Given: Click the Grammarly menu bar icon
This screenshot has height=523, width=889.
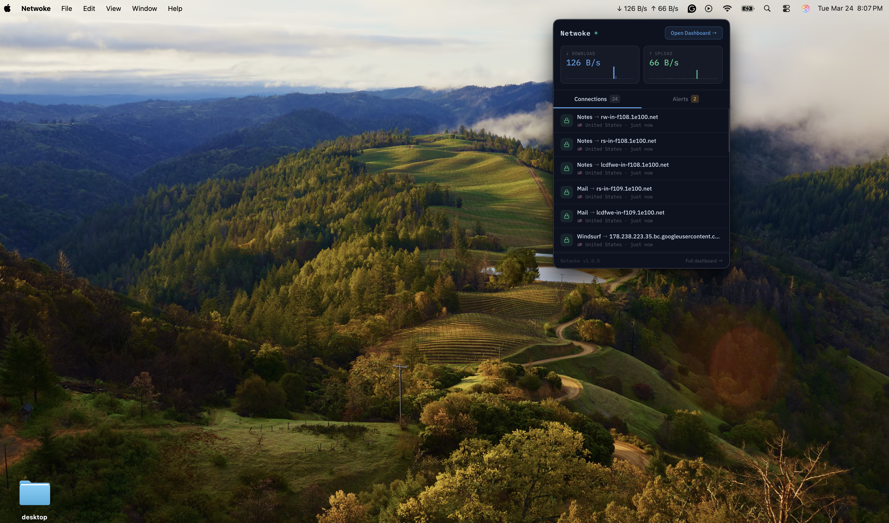Looking at the screenshot, I should coord(691,9).
